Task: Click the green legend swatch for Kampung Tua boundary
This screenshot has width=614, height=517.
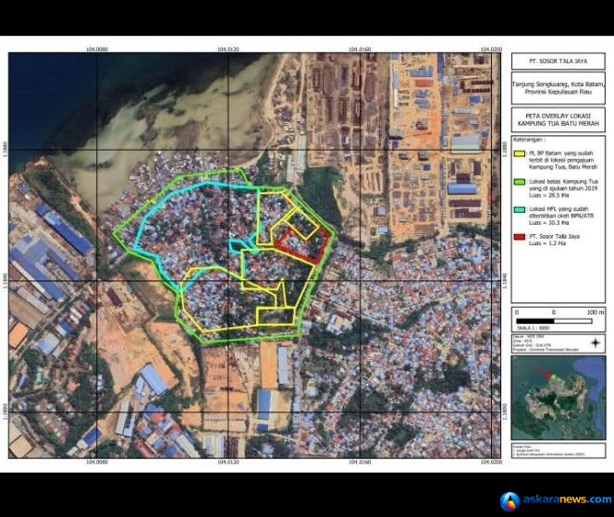Action: click(x=520, y=182)
